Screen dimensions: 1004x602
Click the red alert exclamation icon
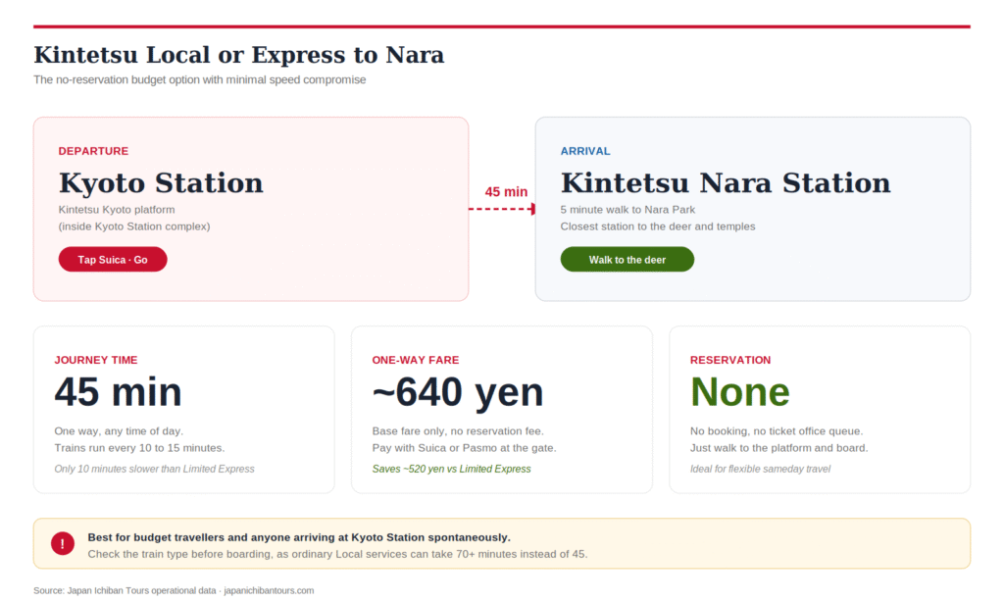pos(62,543)
